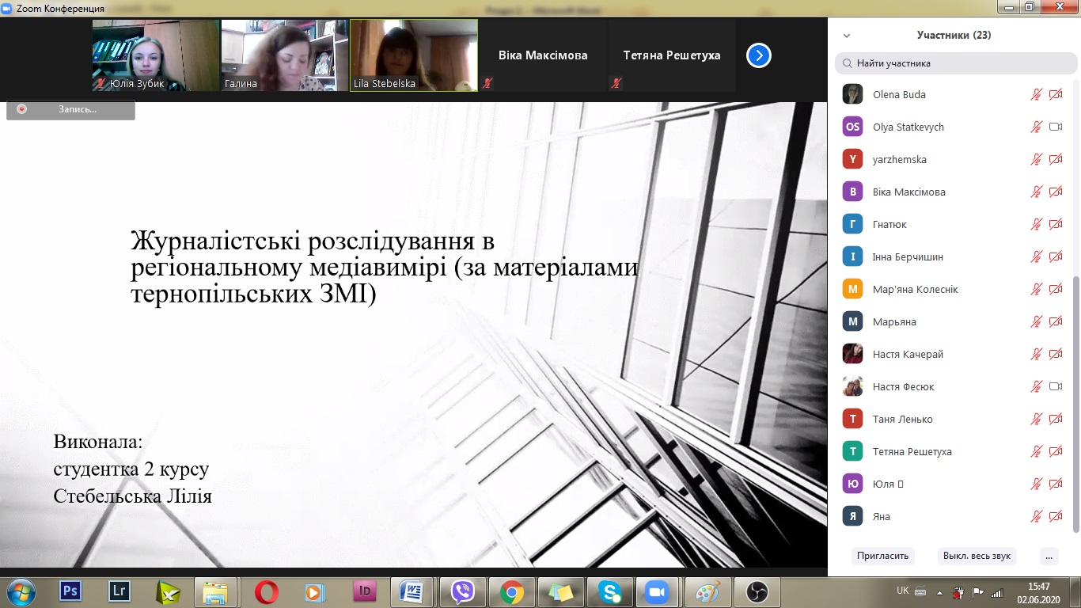The width and height of the screenshot is (1081, 608).
Task: Click muted mic icon on Віка Максімова's video tile
Action: tap(487, 82)
